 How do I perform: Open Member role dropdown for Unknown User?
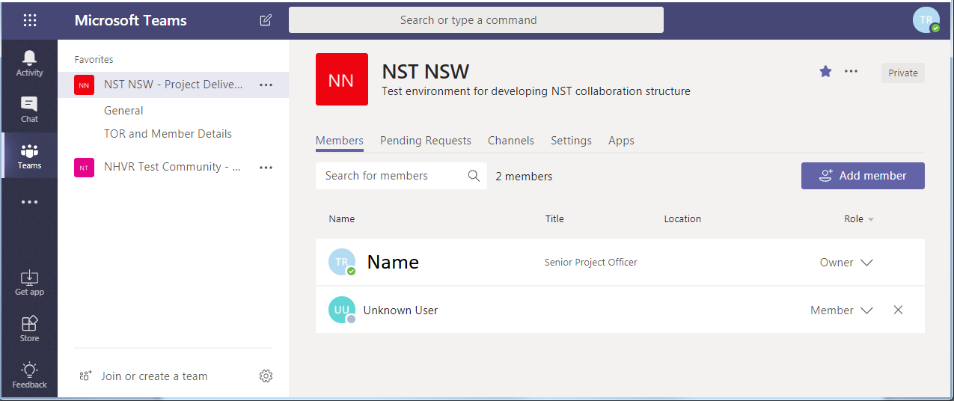click(842, 310)
